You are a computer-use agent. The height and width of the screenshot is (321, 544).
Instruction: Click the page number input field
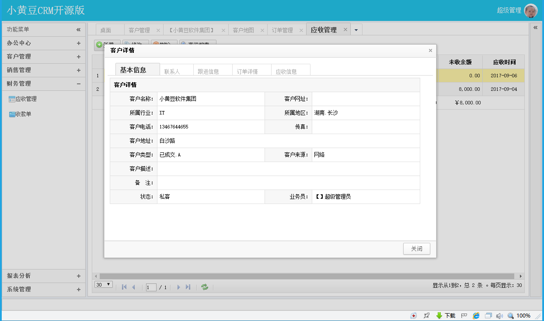coord(151,287)
